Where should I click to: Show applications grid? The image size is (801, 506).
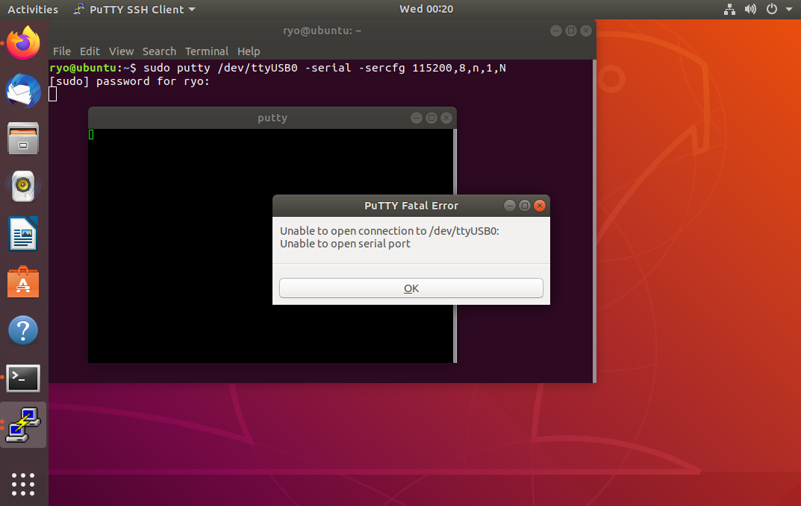[x=23, y=484]
